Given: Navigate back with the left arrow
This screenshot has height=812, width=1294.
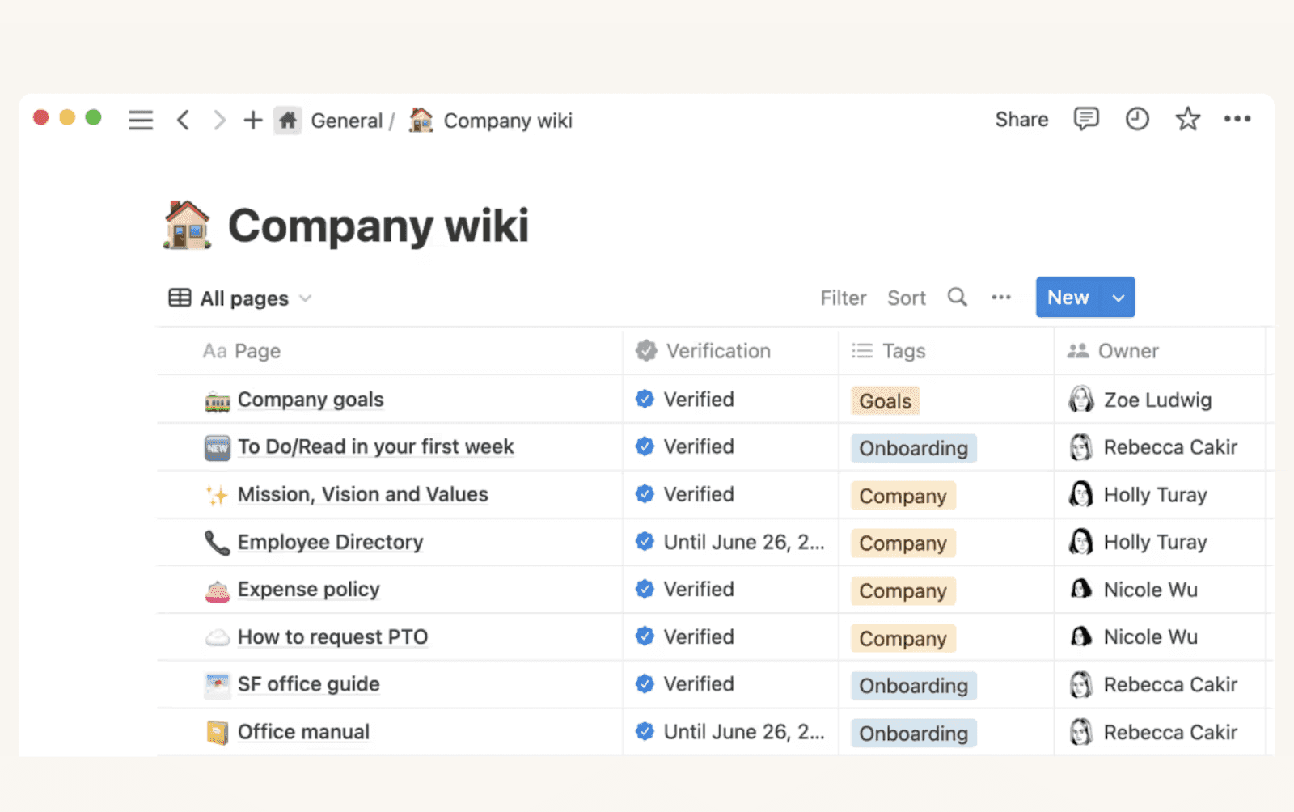Looking at the screenshot, I should click(183, 120).
